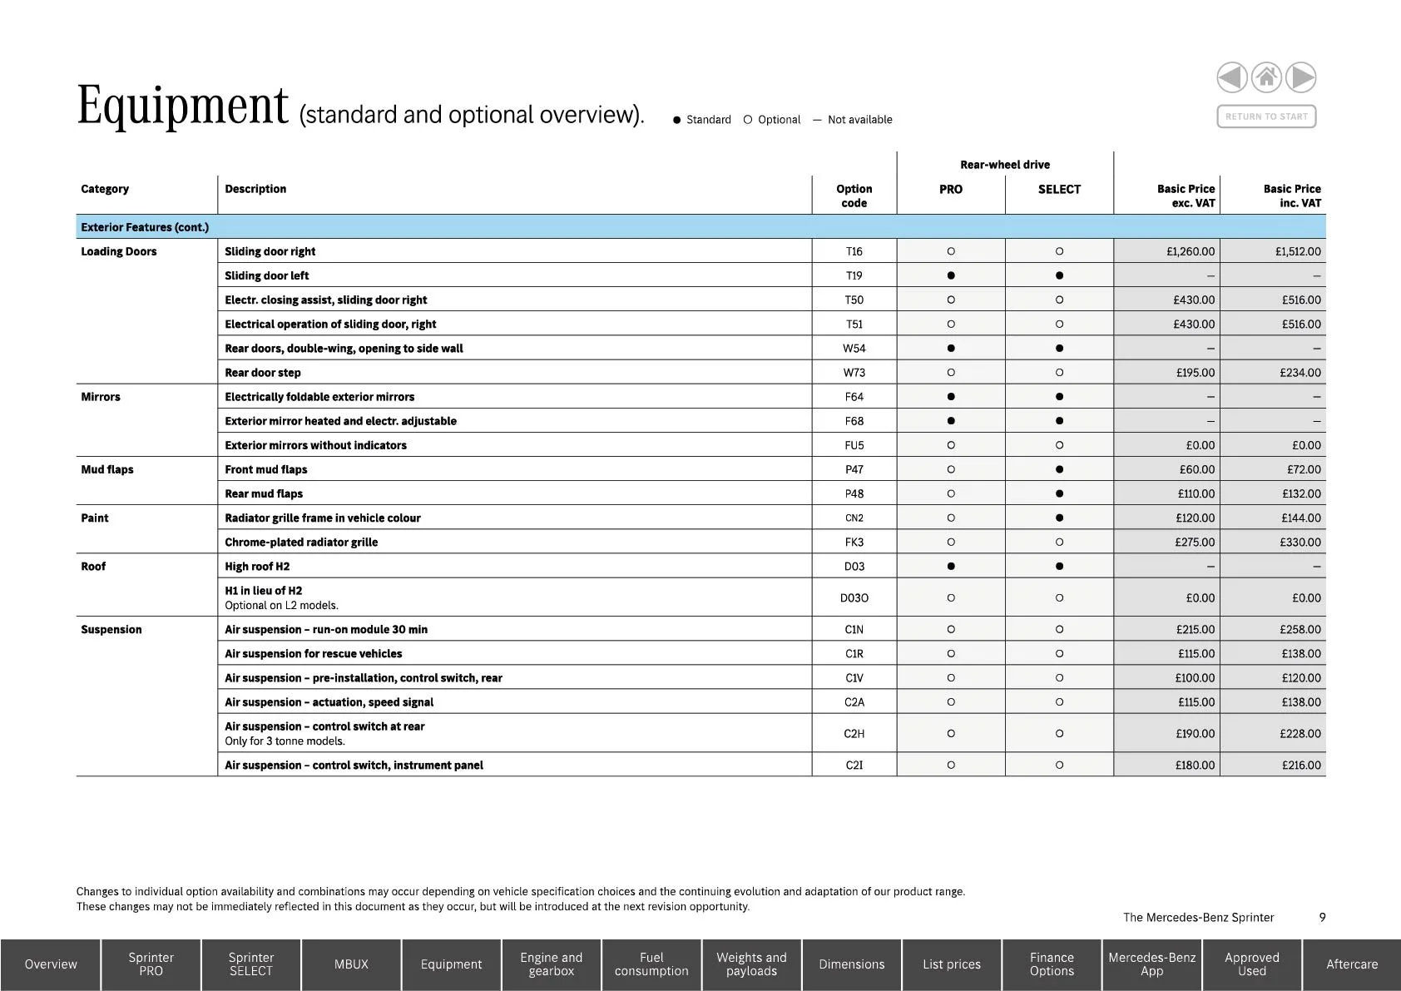Image resolution: width=1401 pixels, height=991 pixels.
Task: Go to the Approved Used tab
Action: [x=1252, y=964]
